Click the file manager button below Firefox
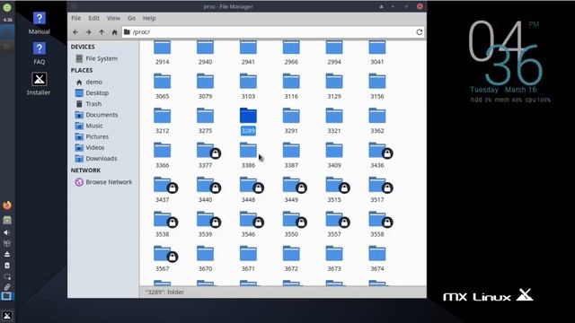 pyautogui.click(x=7, y=220)
